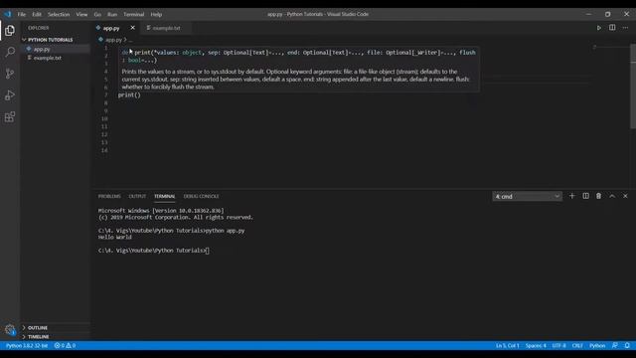Click app.py in the breadcrumb bar
The width and height of the screenshot is (636, 358).
coord(113,40)
